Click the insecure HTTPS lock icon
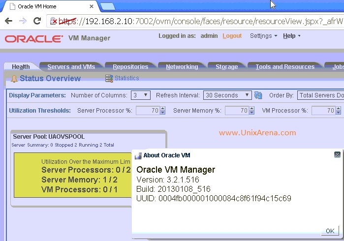The width and height of the screenshot is (344, 241). [53, 21]
